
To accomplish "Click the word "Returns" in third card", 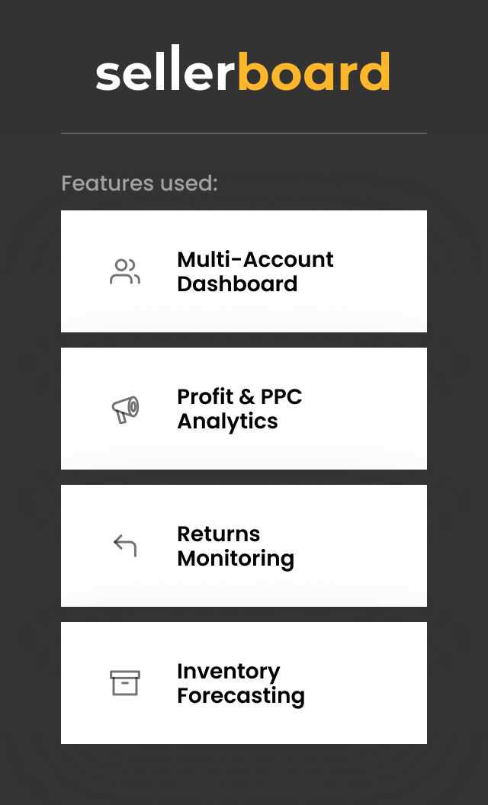I will coord(219,534).
